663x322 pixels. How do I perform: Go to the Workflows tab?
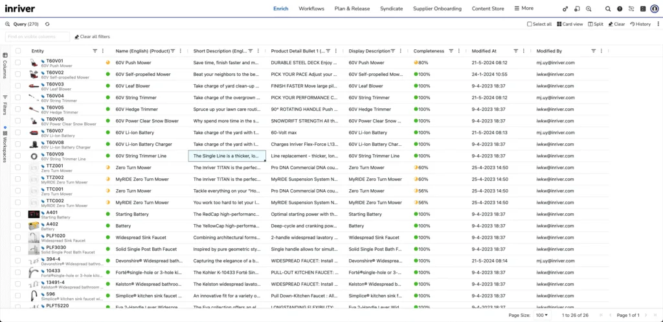(x=311, y=8)
